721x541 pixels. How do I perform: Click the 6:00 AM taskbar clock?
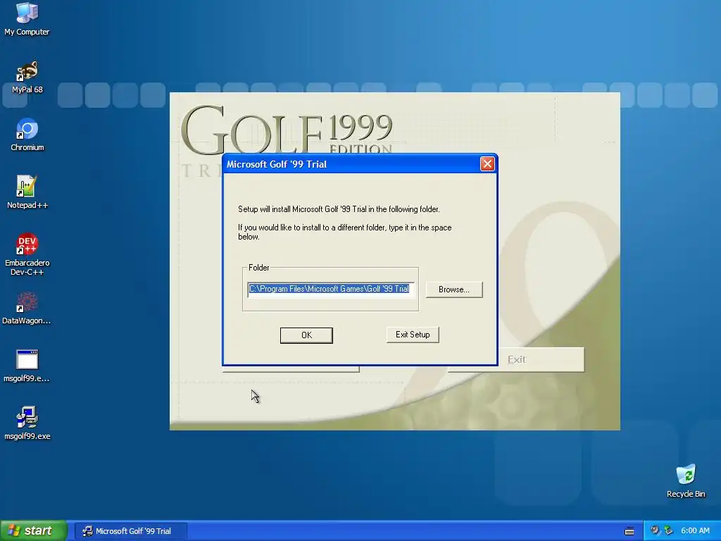[695, 530]
